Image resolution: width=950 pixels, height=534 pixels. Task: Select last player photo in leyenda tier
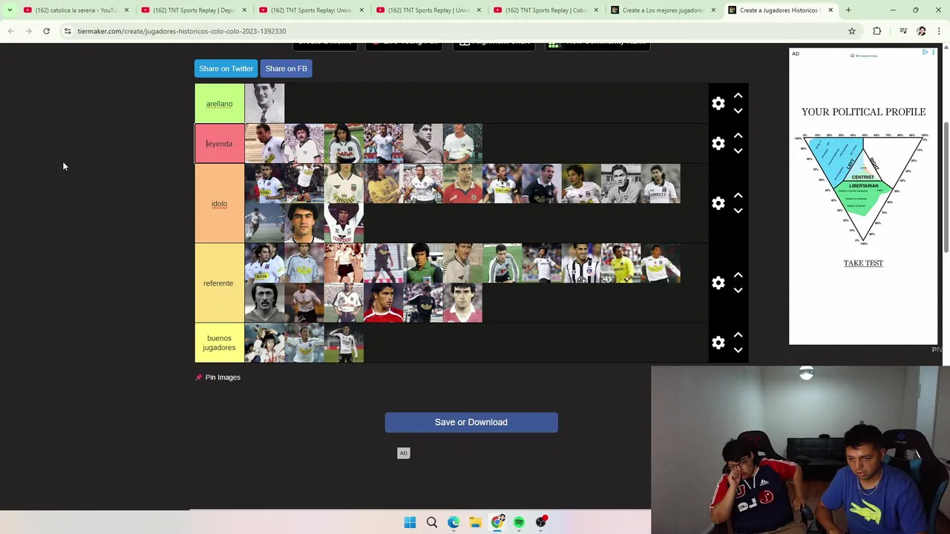pos(462,144)
